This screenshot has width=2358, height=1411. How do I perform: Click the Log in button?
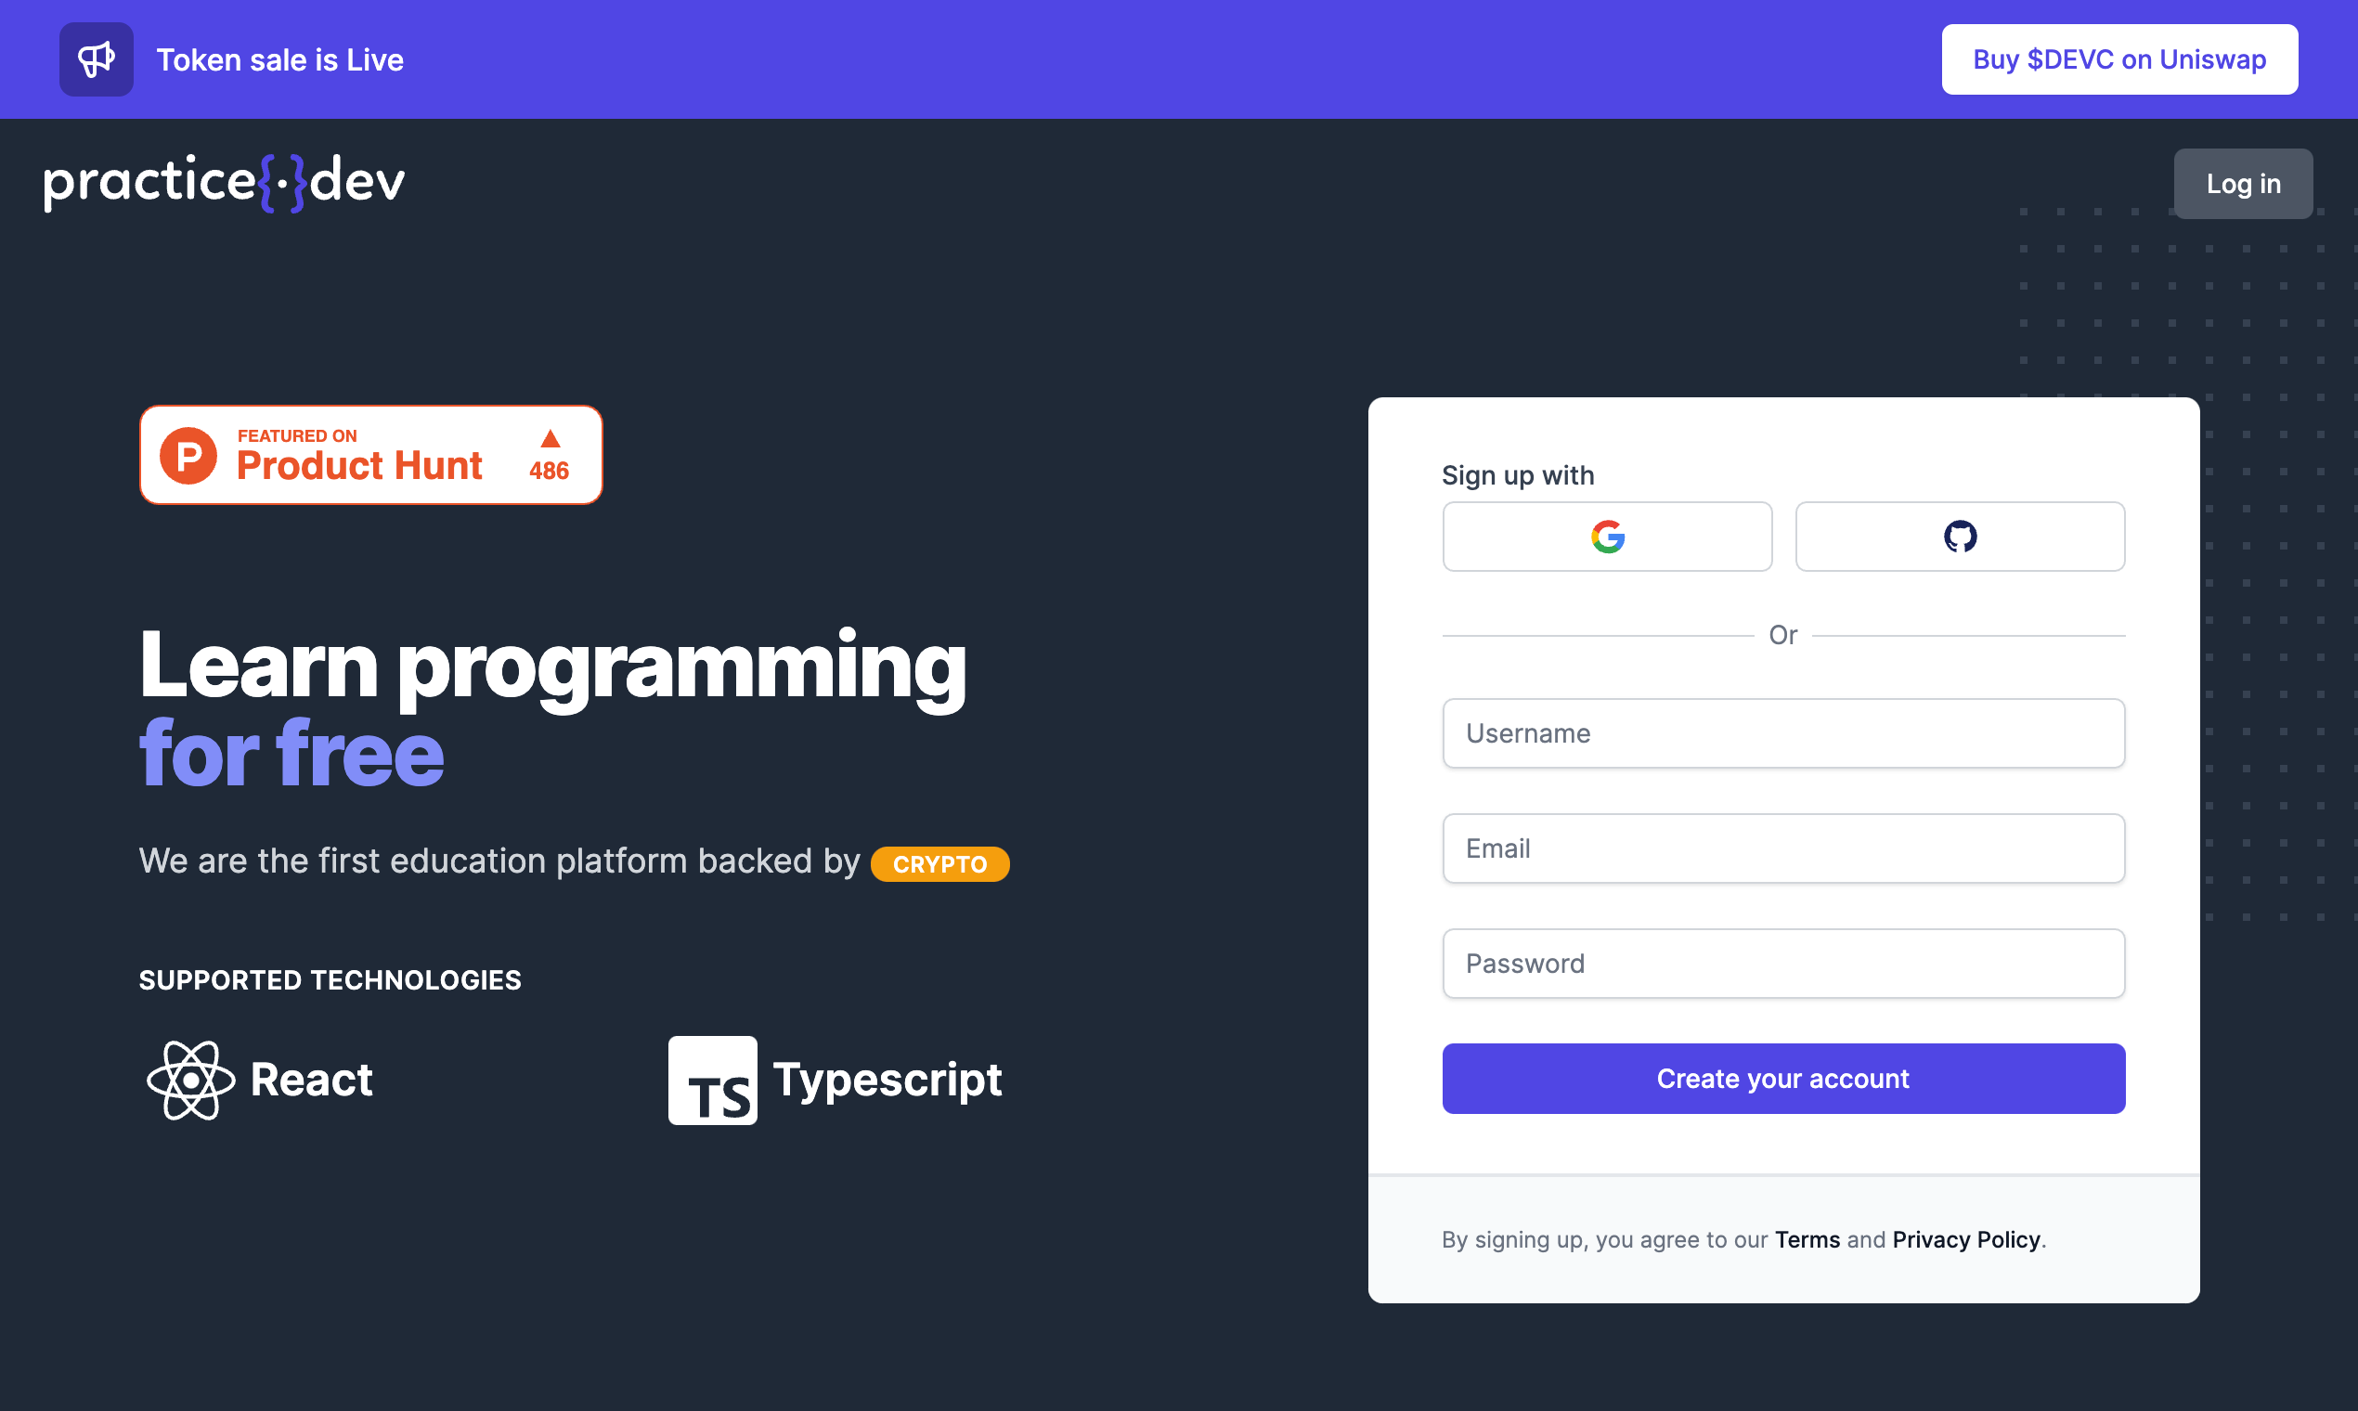(2246, 183)
